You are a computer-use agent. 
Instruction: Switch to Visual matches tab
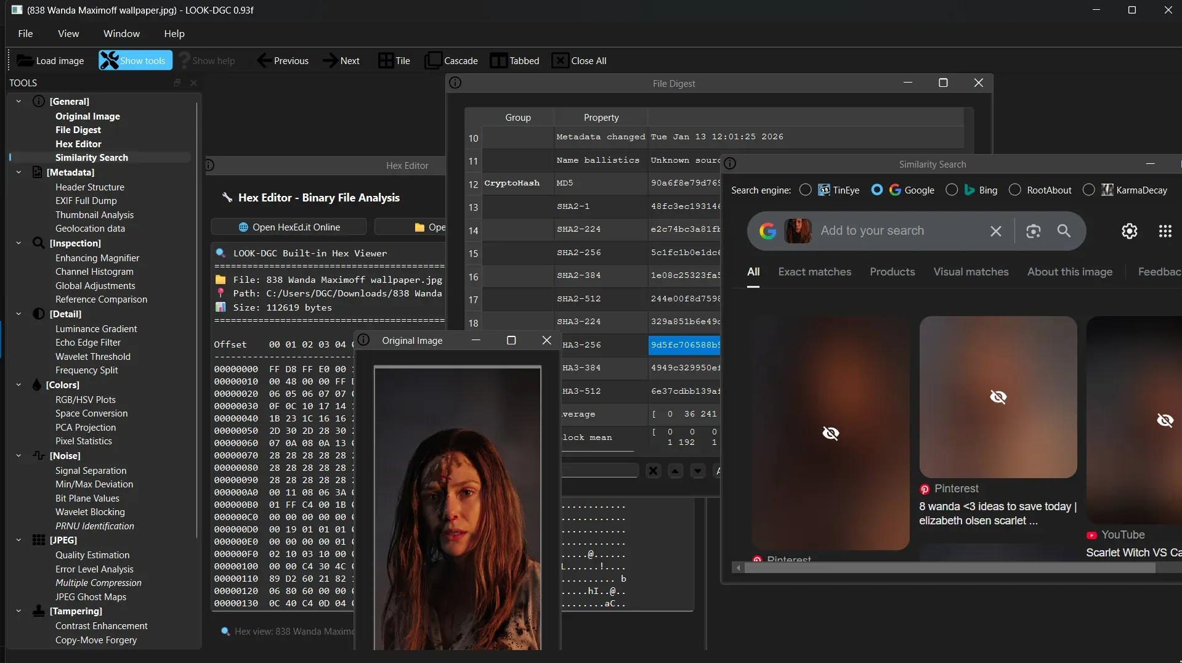pos(971,272)
